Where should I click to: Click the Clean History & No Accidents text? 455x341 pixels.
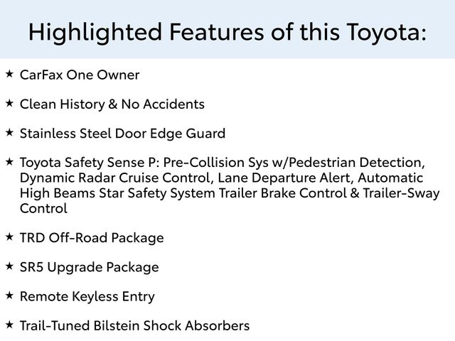[112, 104]
